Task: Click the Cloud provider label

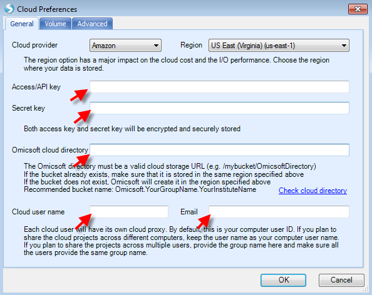Action: coord(34,45)
